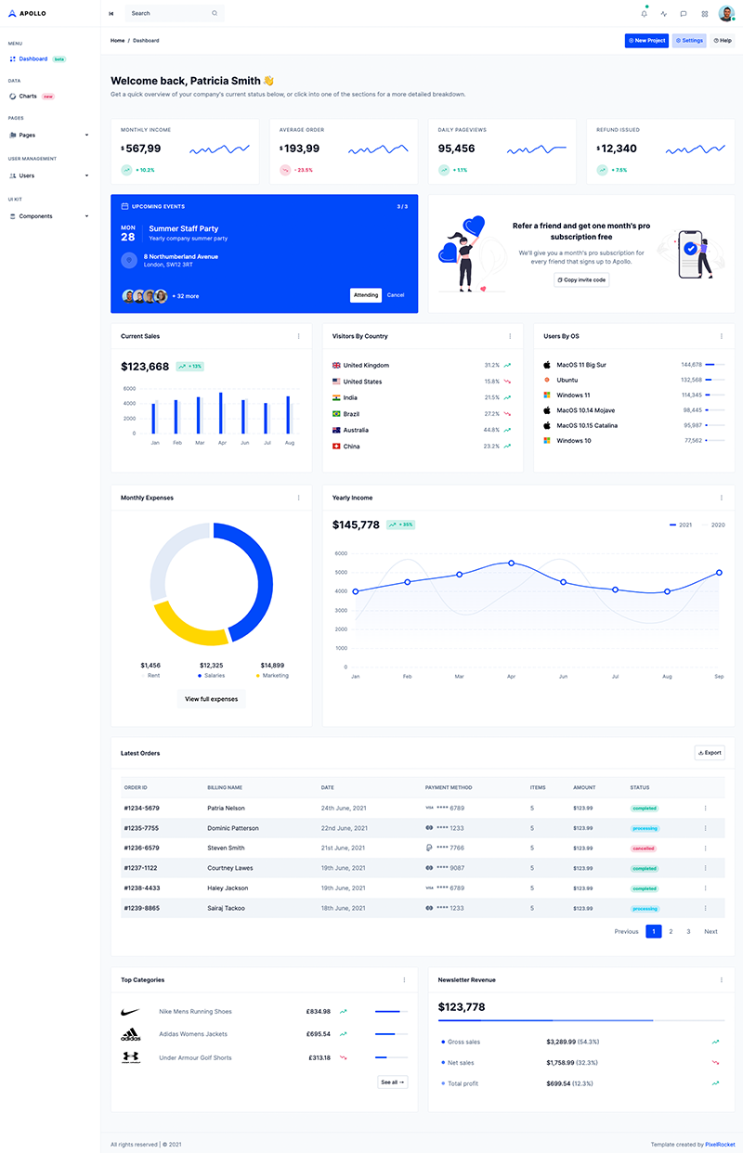Click the notification bell icon

[645, 14]
